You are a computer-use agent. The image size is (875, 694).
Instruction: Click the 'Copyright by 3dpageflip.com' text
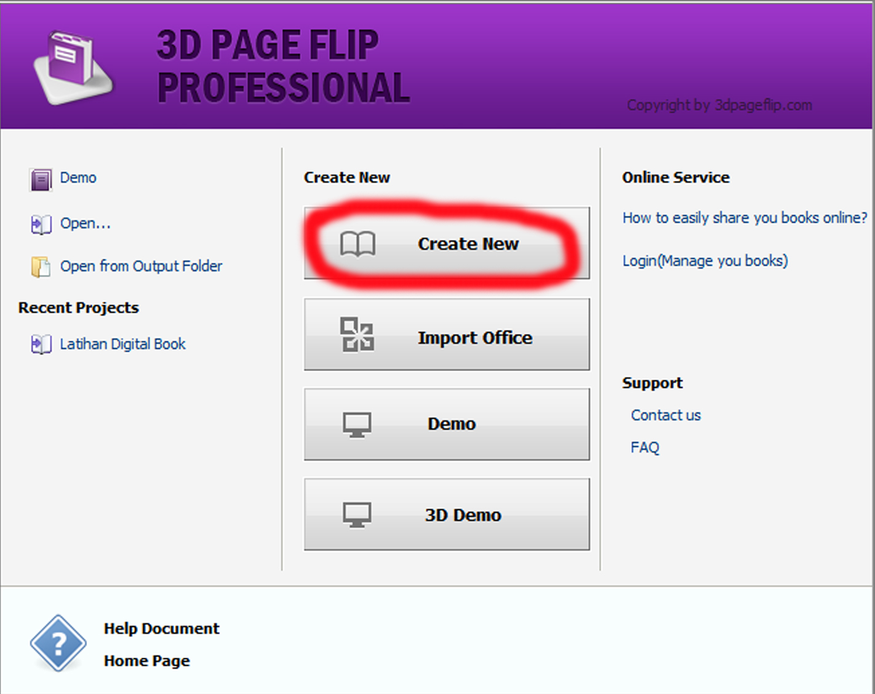point(719,105)
